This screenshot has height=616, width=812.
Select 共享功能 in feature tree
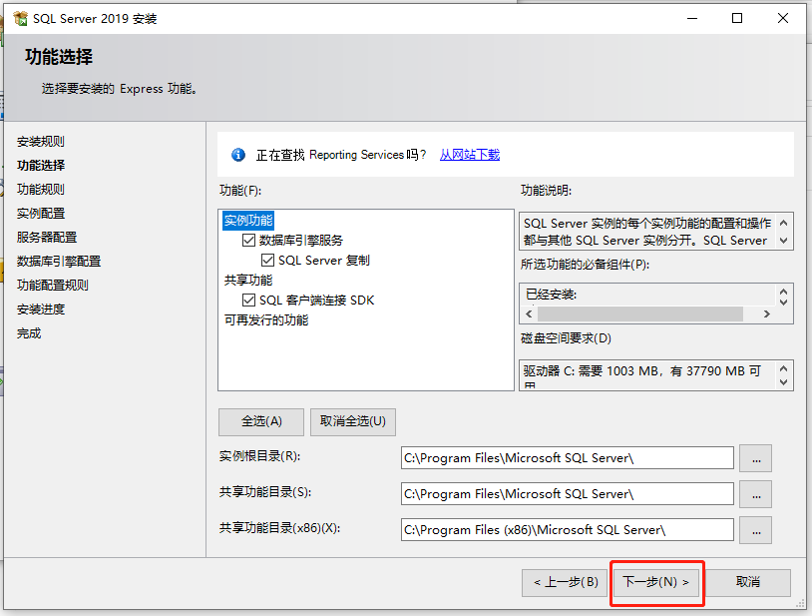(248, 281)
